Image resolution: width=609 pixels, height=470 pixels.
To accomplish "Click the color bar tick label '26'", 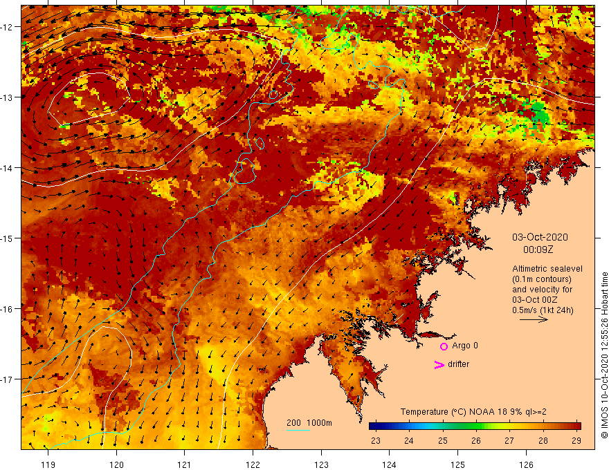I will pyautogui.click(x=476, y=440).
